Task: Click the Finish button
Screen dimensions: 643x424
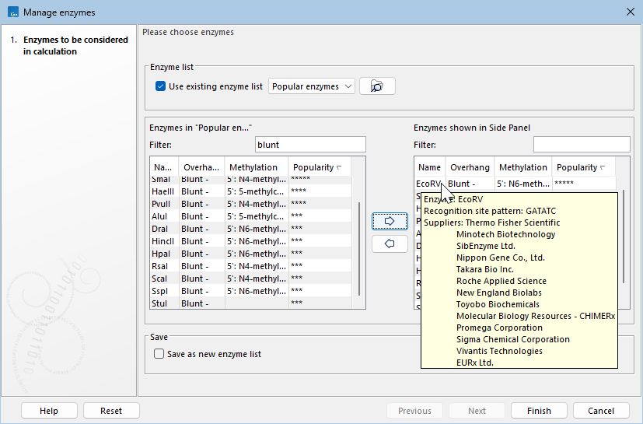Action: point(539,411)
